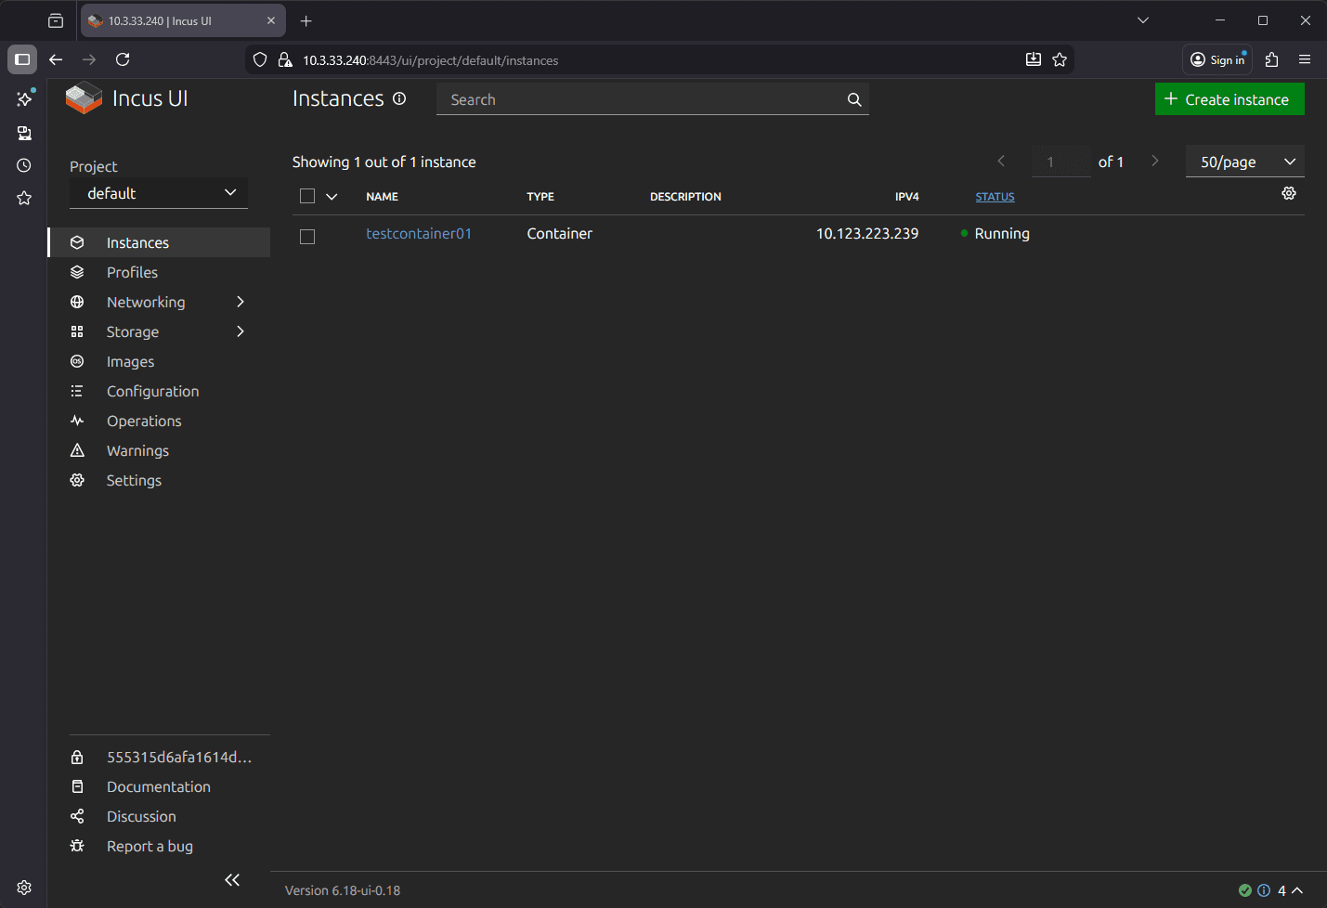Select the Instances icon in the sidebar
The width and height of the screenshot is (1327, 908).
click(x=77, y=242)
